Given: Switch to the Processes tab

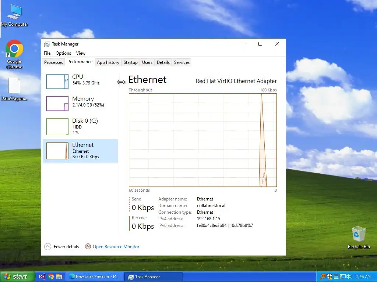Looking at the screenshot, I should pyautogui.click(x=53, y=62).
